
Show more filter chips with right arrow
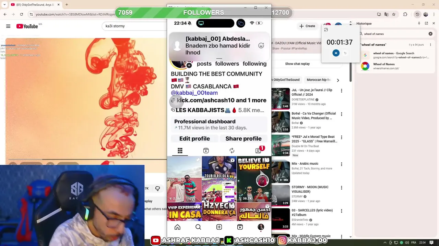[x=338, y=80]
